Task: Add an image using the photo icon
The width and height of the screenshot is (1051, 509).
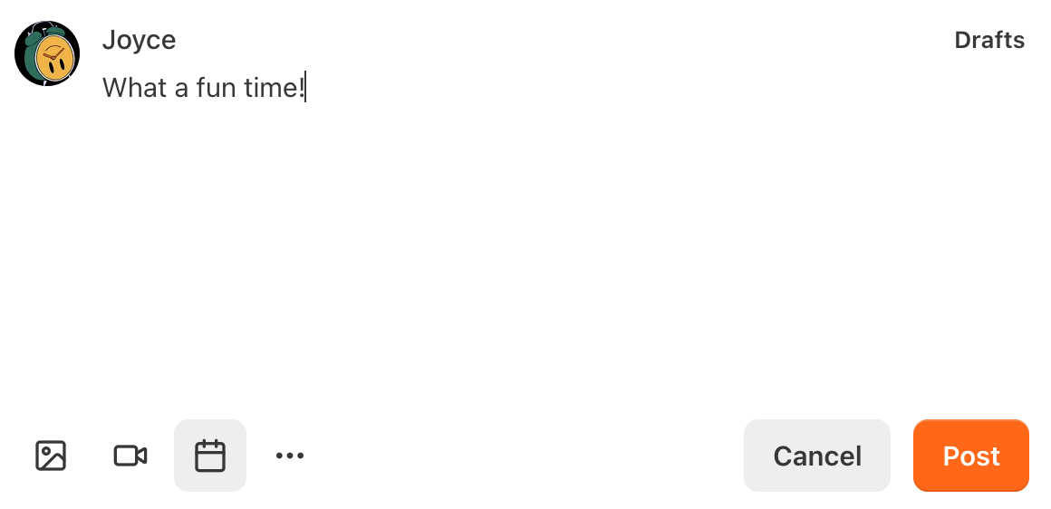Action: click(51, 456)
